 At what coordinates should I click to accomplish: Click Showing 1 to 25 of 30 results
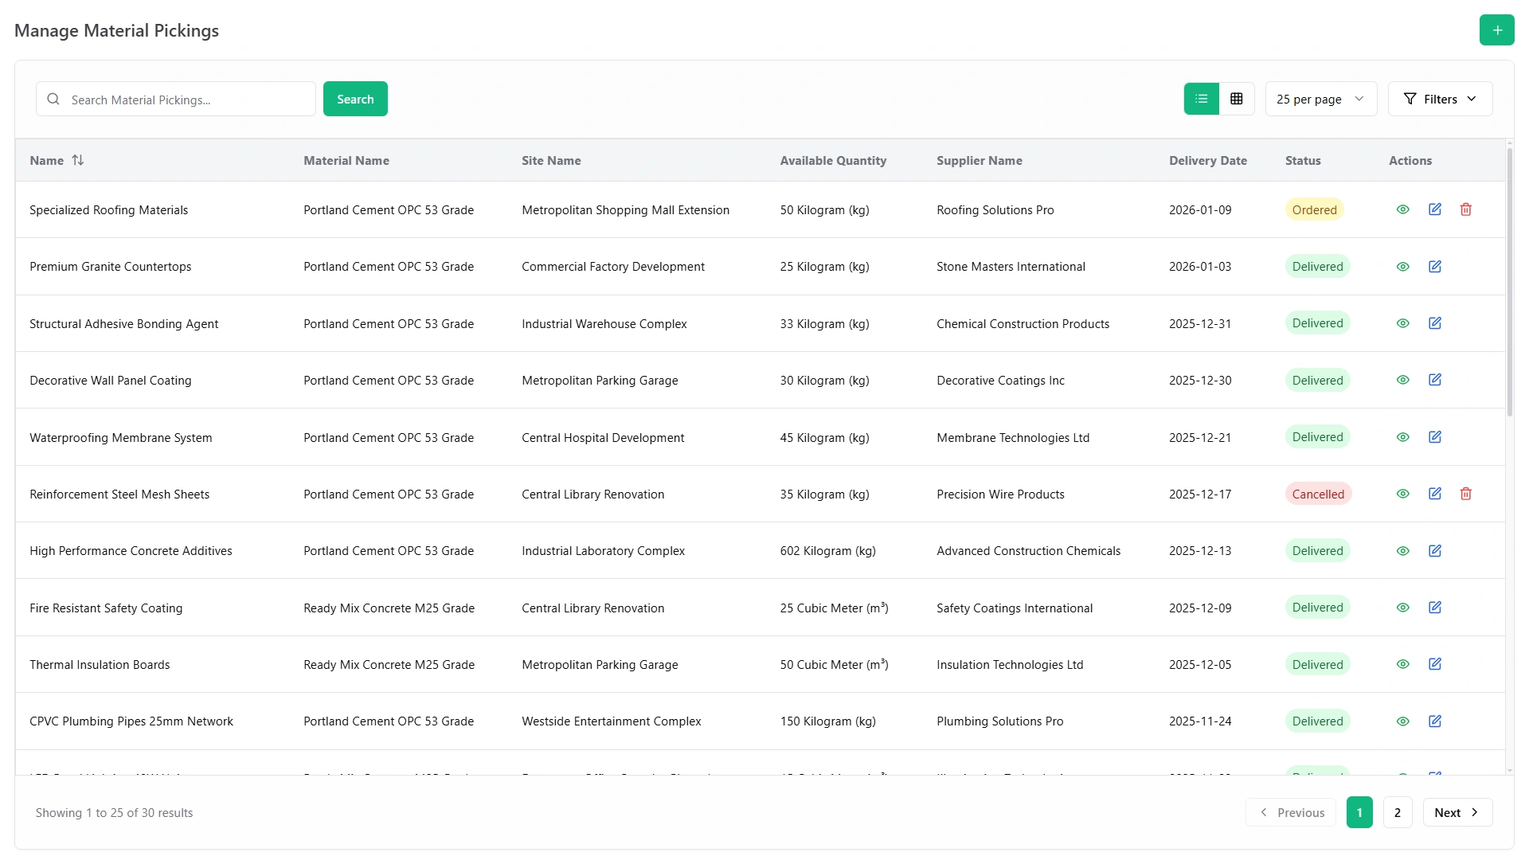[114, 812]
